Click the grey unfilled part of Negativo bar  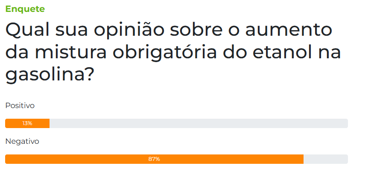(326, 159)
